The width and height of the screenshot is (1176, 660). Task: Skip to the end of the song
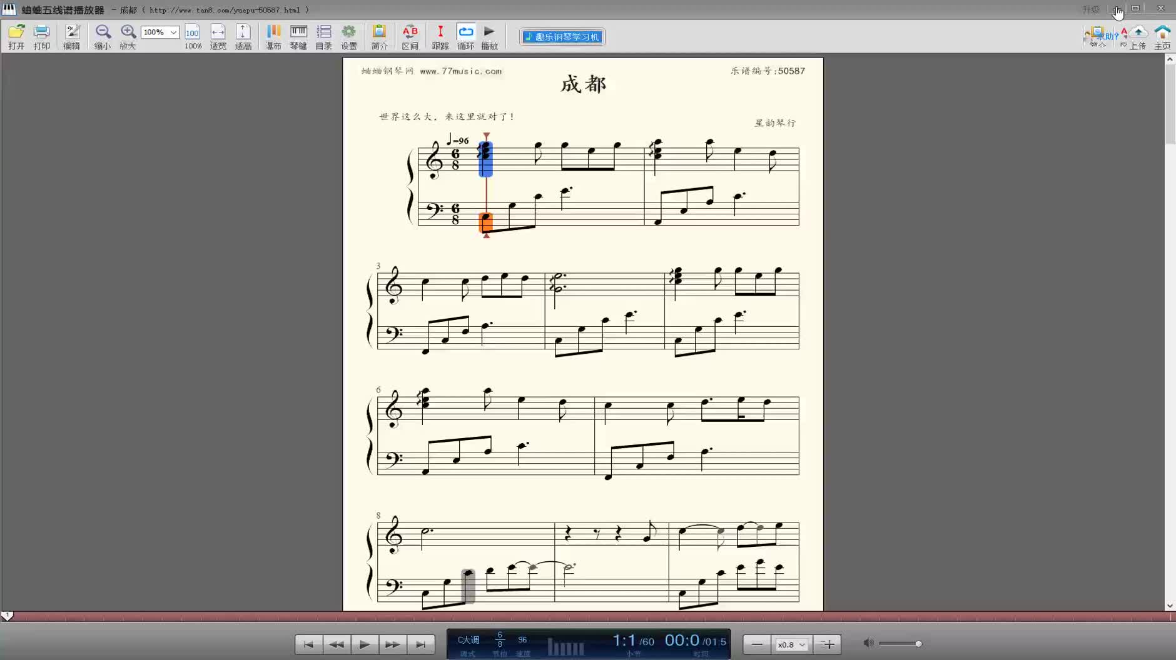pyautogui.click(x=420, y=644)
